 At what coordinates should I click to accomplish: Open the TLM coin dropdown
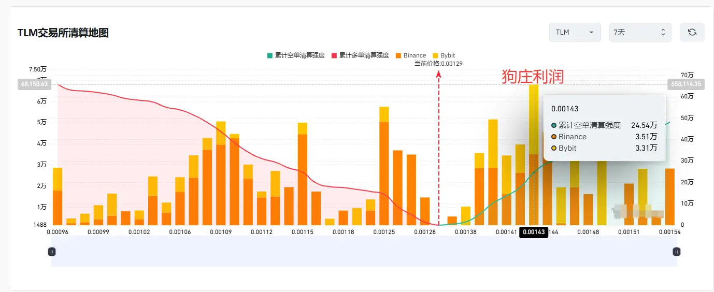click(575, 32)
